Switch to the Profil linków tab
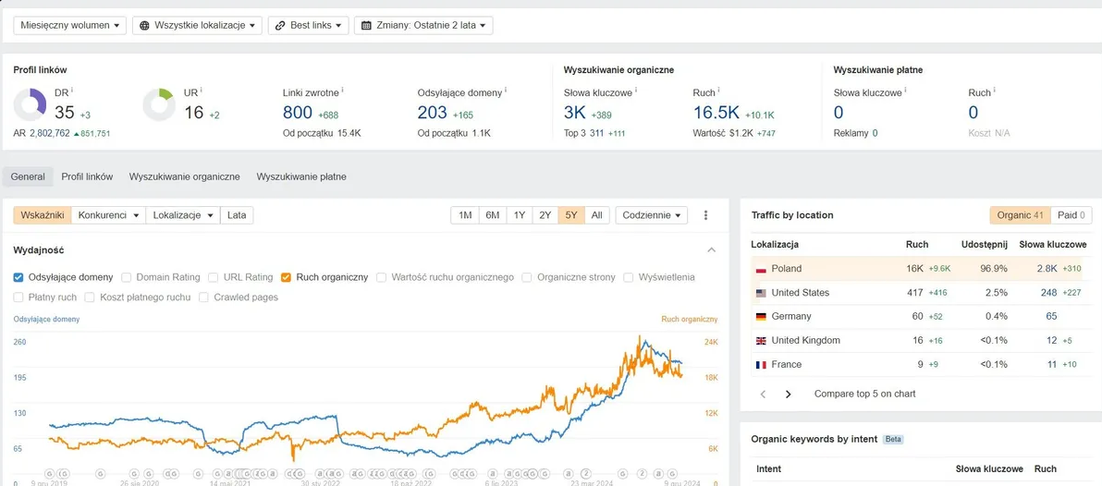This screenshot has height=486, width=1102. (87, 177)
